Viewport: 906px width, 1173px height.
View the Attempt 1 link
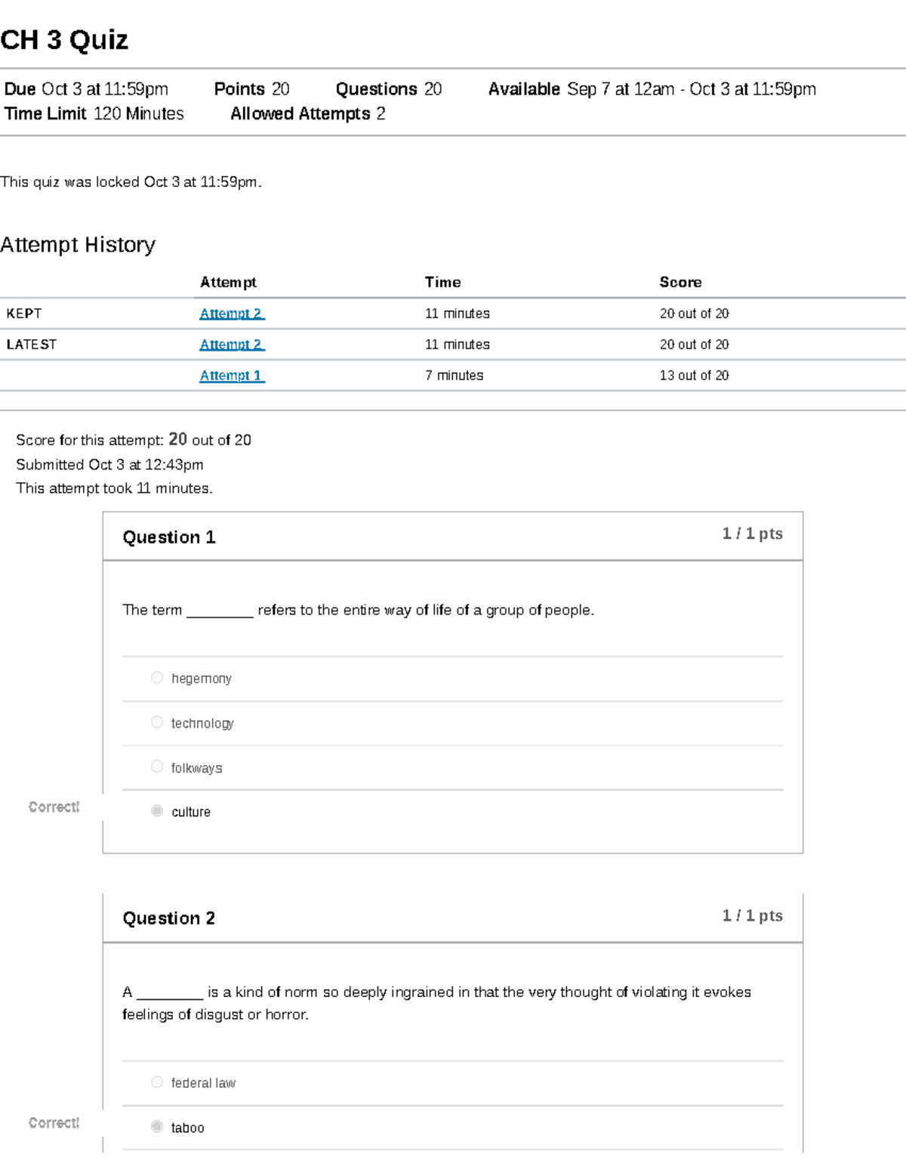tap(232, 376)
